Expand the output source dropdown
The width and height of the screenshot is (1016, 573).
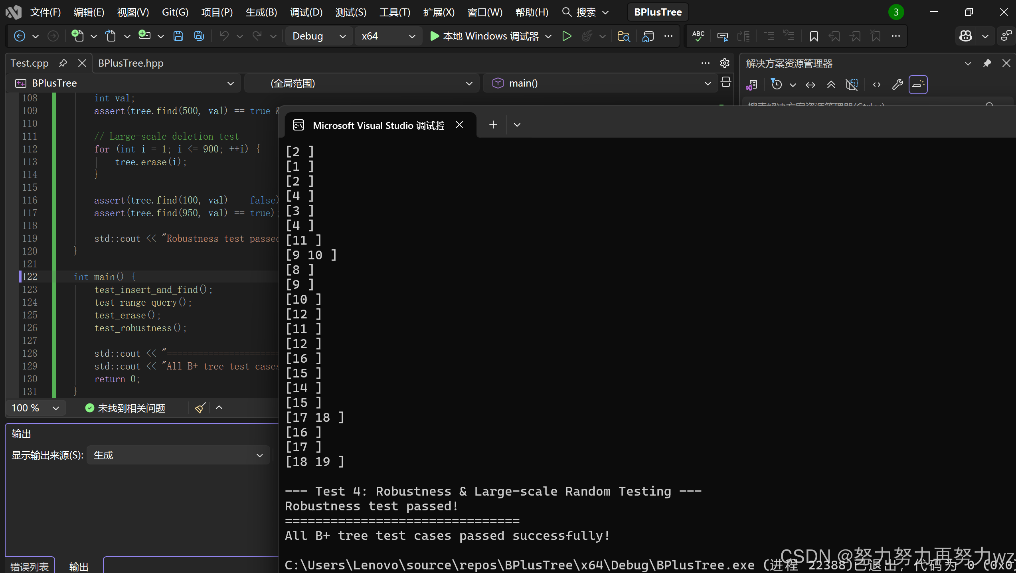click(x=178, y=455)
